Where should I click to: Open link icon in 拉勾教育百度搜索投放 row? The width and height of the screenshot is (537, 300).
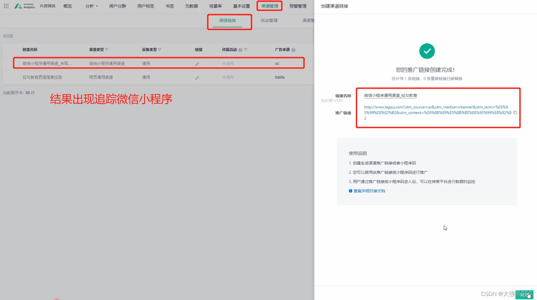(x=197, y=78)
